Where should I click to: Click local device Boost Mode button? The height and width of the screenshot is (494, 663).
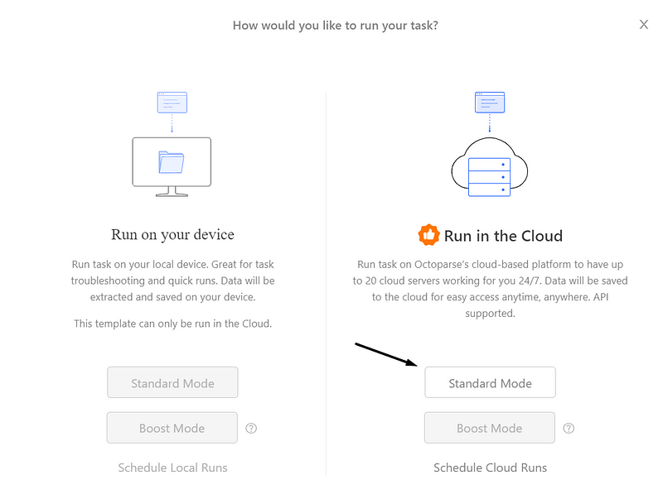click(172, 428)
